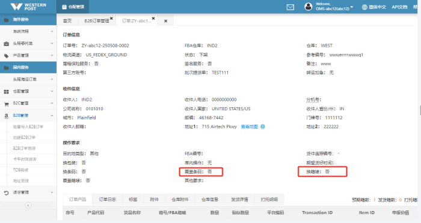Expand the 系统流程 menu chevron
421x223 pixels.
pyautogui.click(x=52, y=32)
